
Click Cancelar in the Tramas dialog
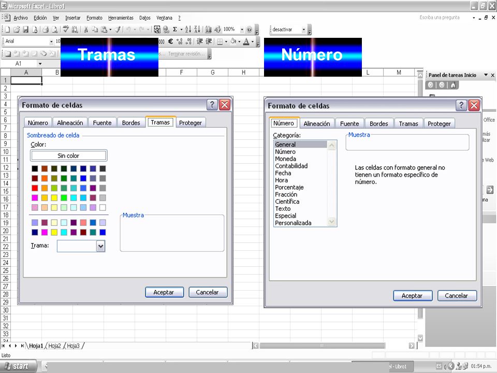pos(208,292)
